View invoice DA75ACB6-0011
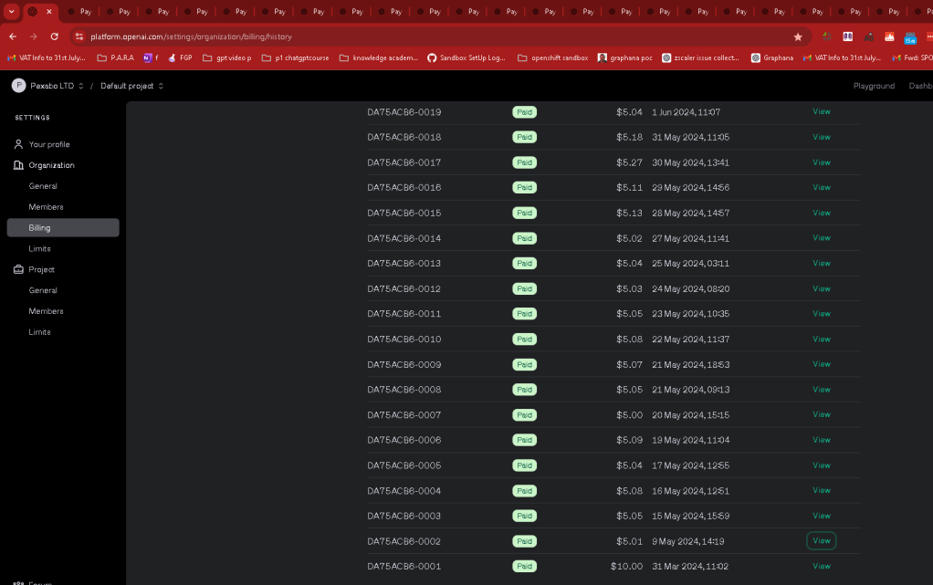Screen dimensions: 933x585 pos(821,314)
